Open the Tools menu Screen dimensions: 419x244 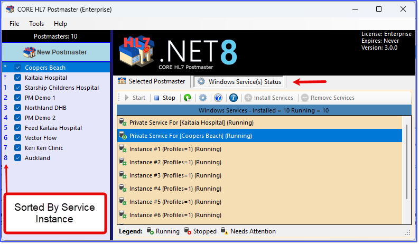tap(36, 24)
